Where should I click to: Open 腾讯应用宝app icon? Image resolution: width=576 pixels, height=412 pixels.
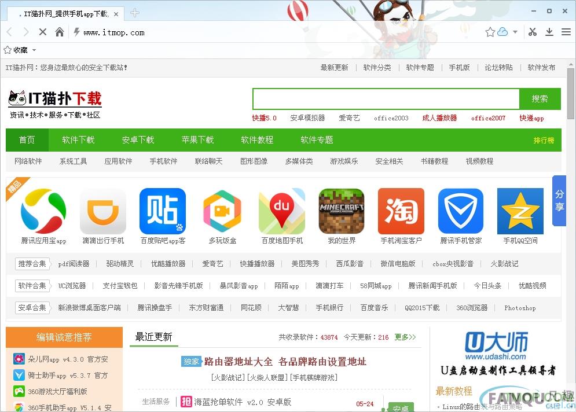(43, 211)
